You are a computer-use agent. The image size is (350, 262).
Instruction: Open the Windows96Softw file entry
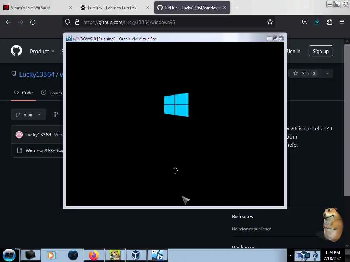(44, 151)
